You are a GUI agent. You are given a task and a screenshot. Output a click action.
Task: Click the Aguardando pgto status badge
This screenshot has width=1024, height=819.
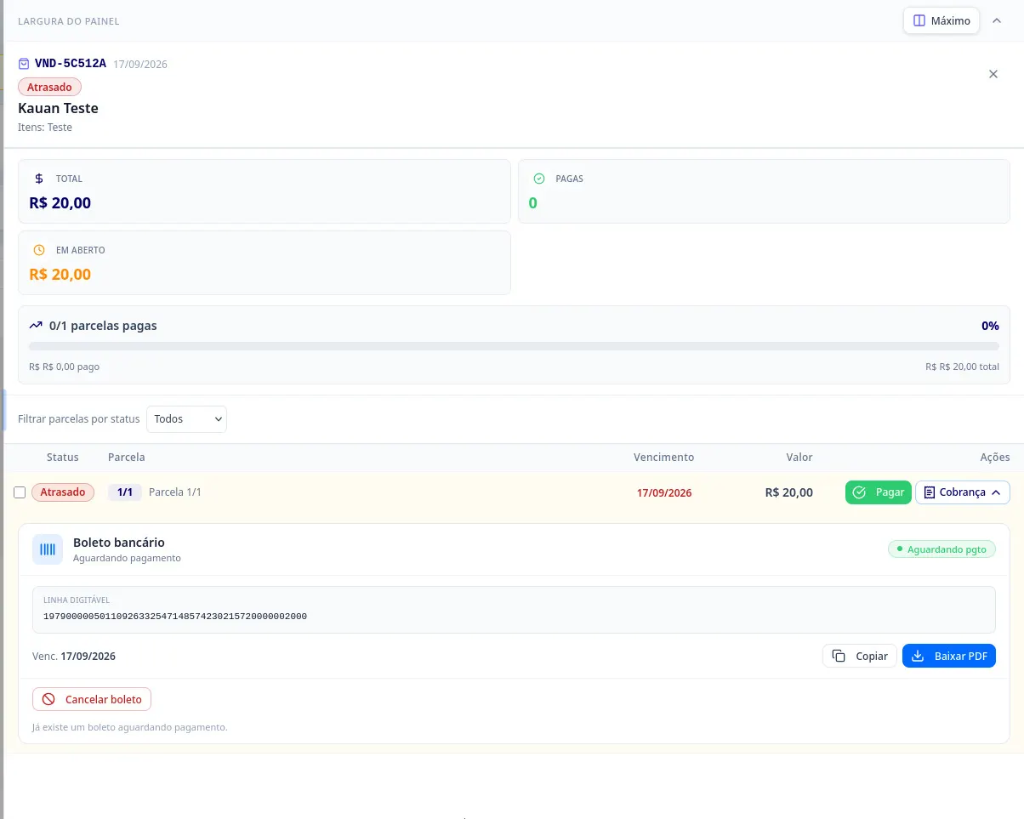pyautogui.click(x=942, y=549)
